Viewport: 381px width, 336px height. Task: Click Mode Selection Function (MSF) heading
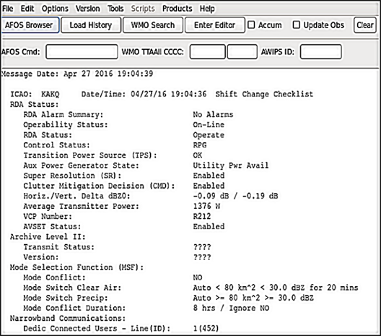[x=76, y=267]
